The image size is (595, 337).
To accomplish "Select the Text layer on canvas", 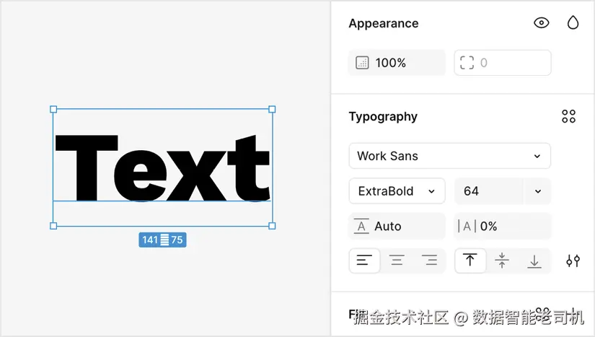I will pyautogui.click(x=163, y=167).
